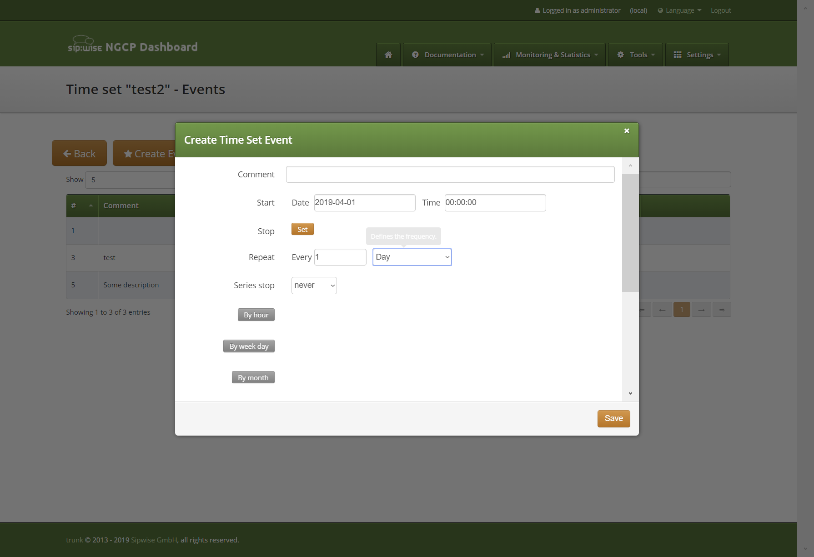Expand the Language dropdown
Screen dimensions: 814x557
click(680, 10)
